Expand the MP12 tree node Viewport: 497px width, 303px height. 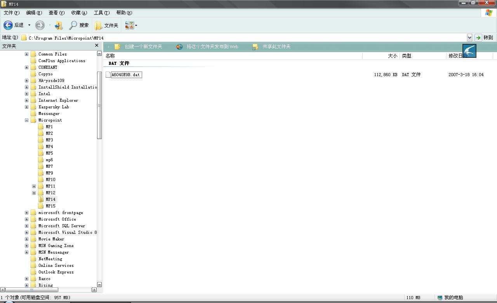pyautogui.click(x=34, y=193)
